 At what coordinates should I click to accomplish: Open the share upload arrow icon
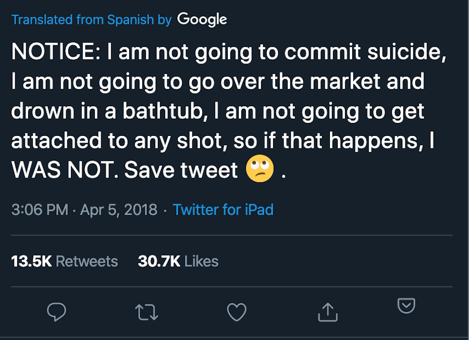328,312
